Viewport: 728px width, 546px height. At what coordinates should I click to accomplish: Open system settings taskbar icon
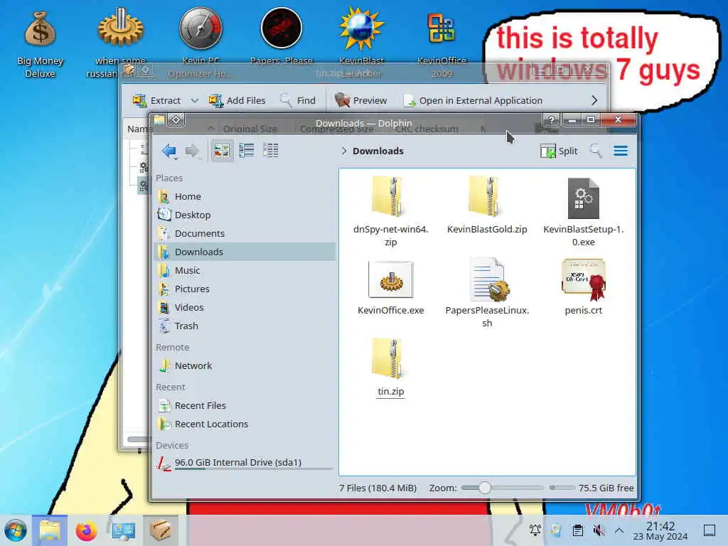[124, 530]
